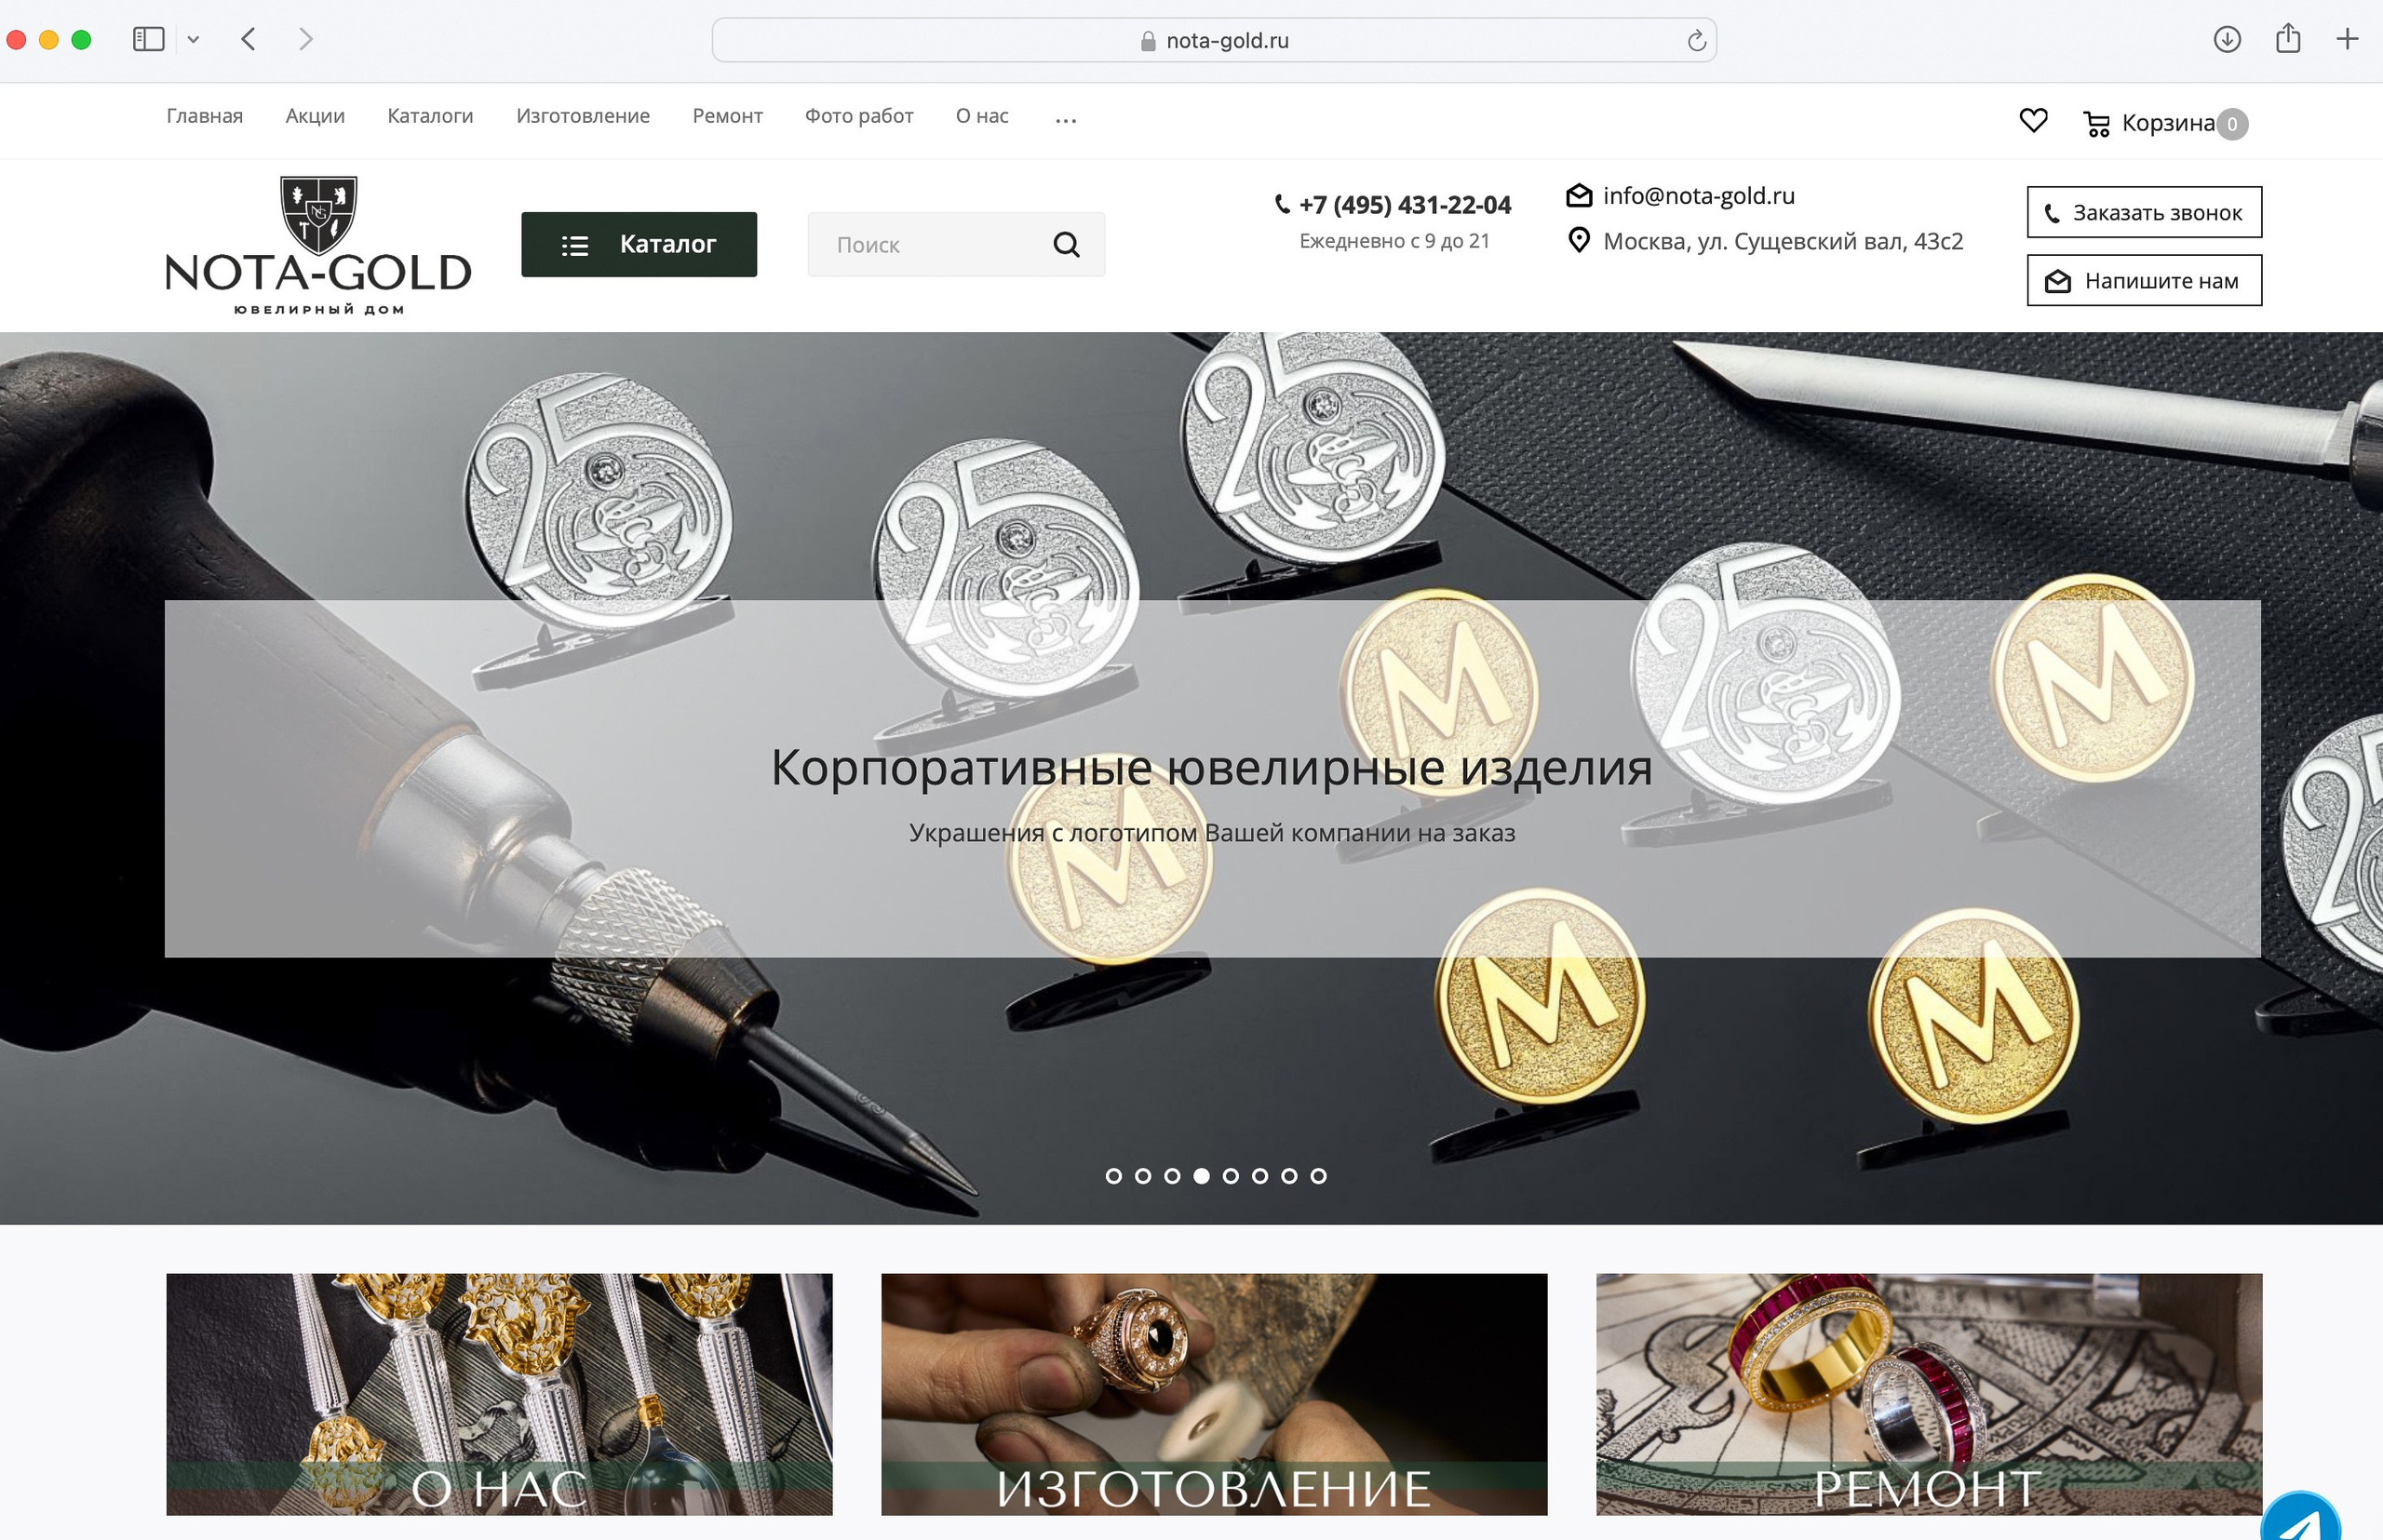Expand the sidebar options chevron
2383x1540 pixels.
tap(193, 40)
